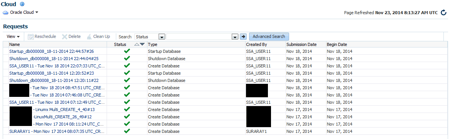Image resolution: width=450 pixels, height=139 pixels.
Task: Open the Tue Nov 18 2014 08:47:51 request link
Action: (x=67, y=88)
